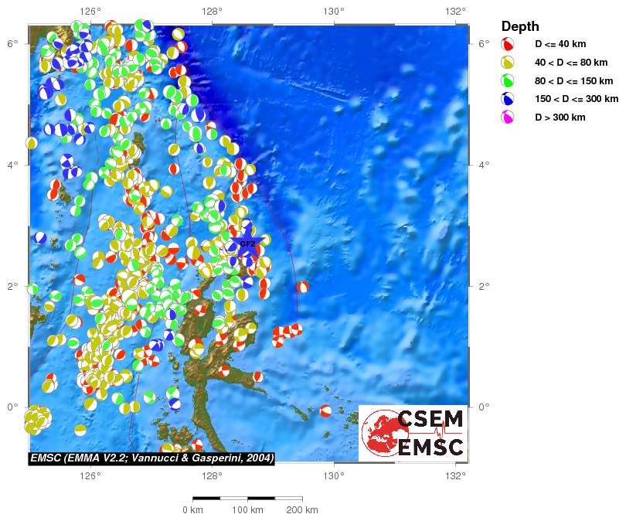Click the "0 km" scale bar label

pyautogui.click(x=193, y=510)
